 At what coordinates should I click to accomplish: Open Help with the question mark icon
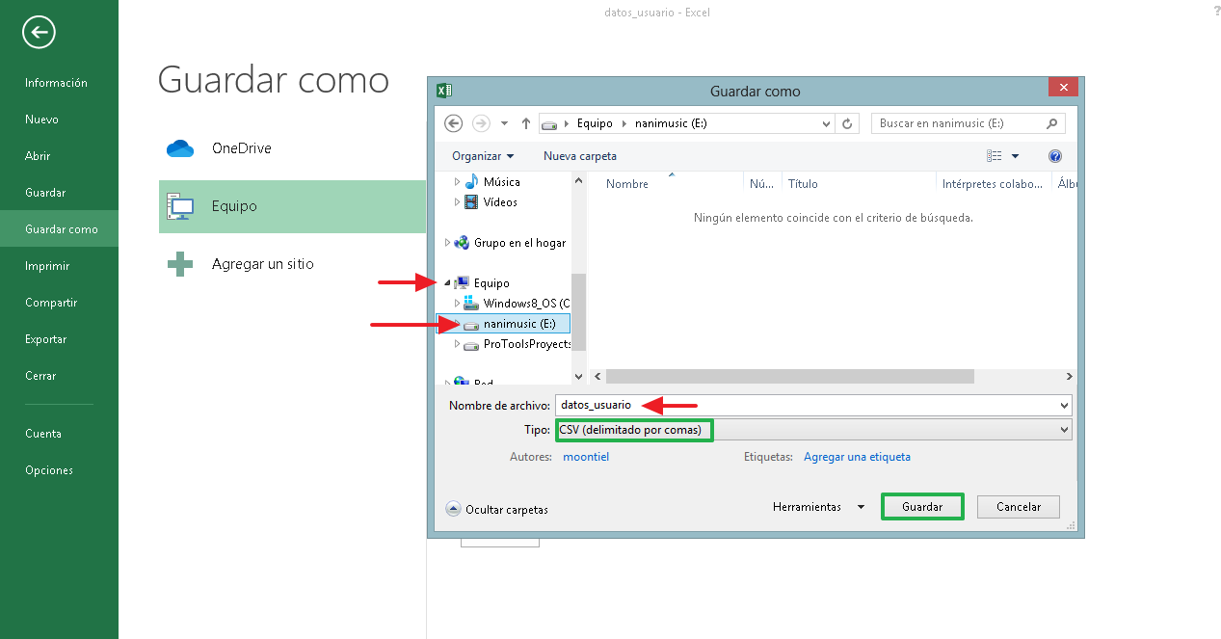tap(1055, 155)
